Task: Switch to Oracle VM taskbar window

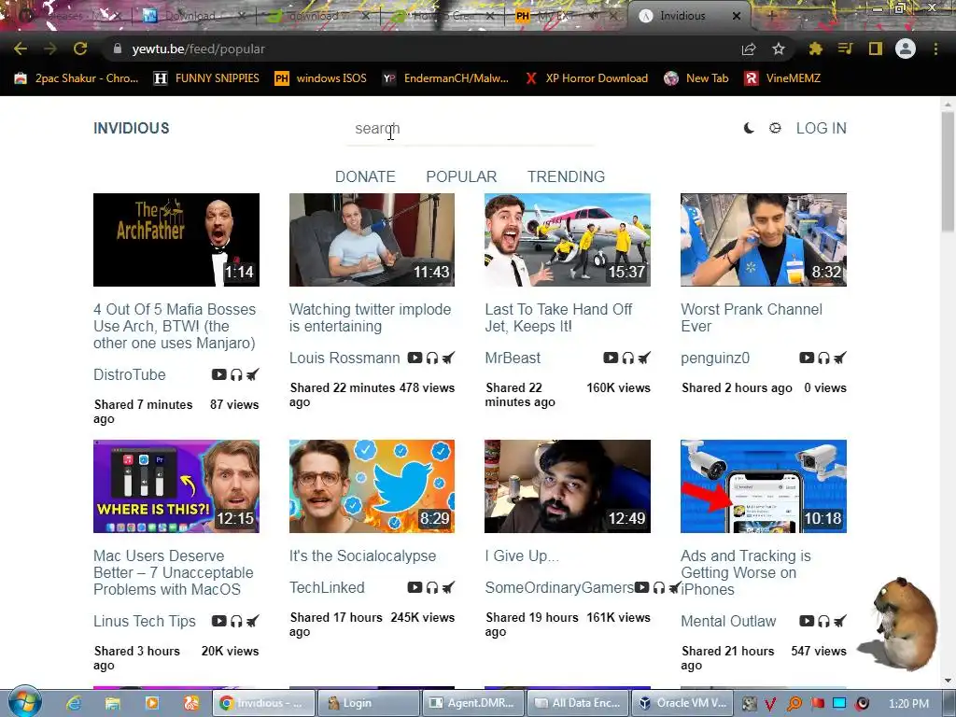Action: point(681,703)
